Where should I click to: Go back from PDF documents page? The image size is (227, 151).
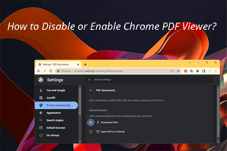[x=91, y=90]
